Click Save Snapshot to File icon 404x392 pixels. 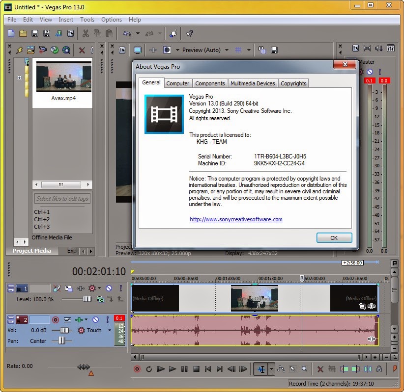pyautogui.click(x=274, y=50)
